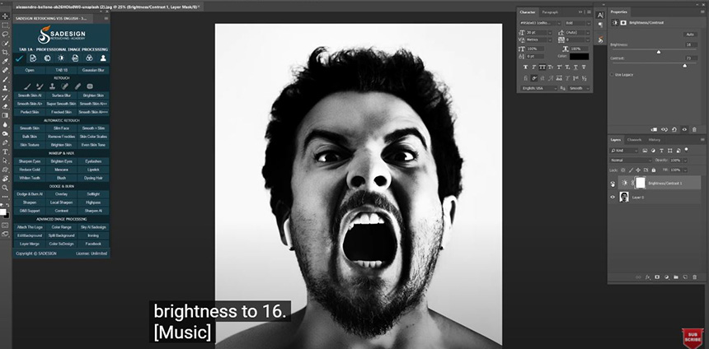The image size is (709, 349).
Task: Open the SADESIGN plugin icon in the dock
Action: click(600, 40)
